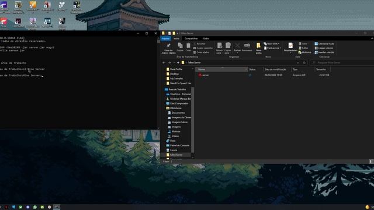Screen dimensions: 374x210
Task: Click Selecionar tudo
Action: tap(324, 44)
